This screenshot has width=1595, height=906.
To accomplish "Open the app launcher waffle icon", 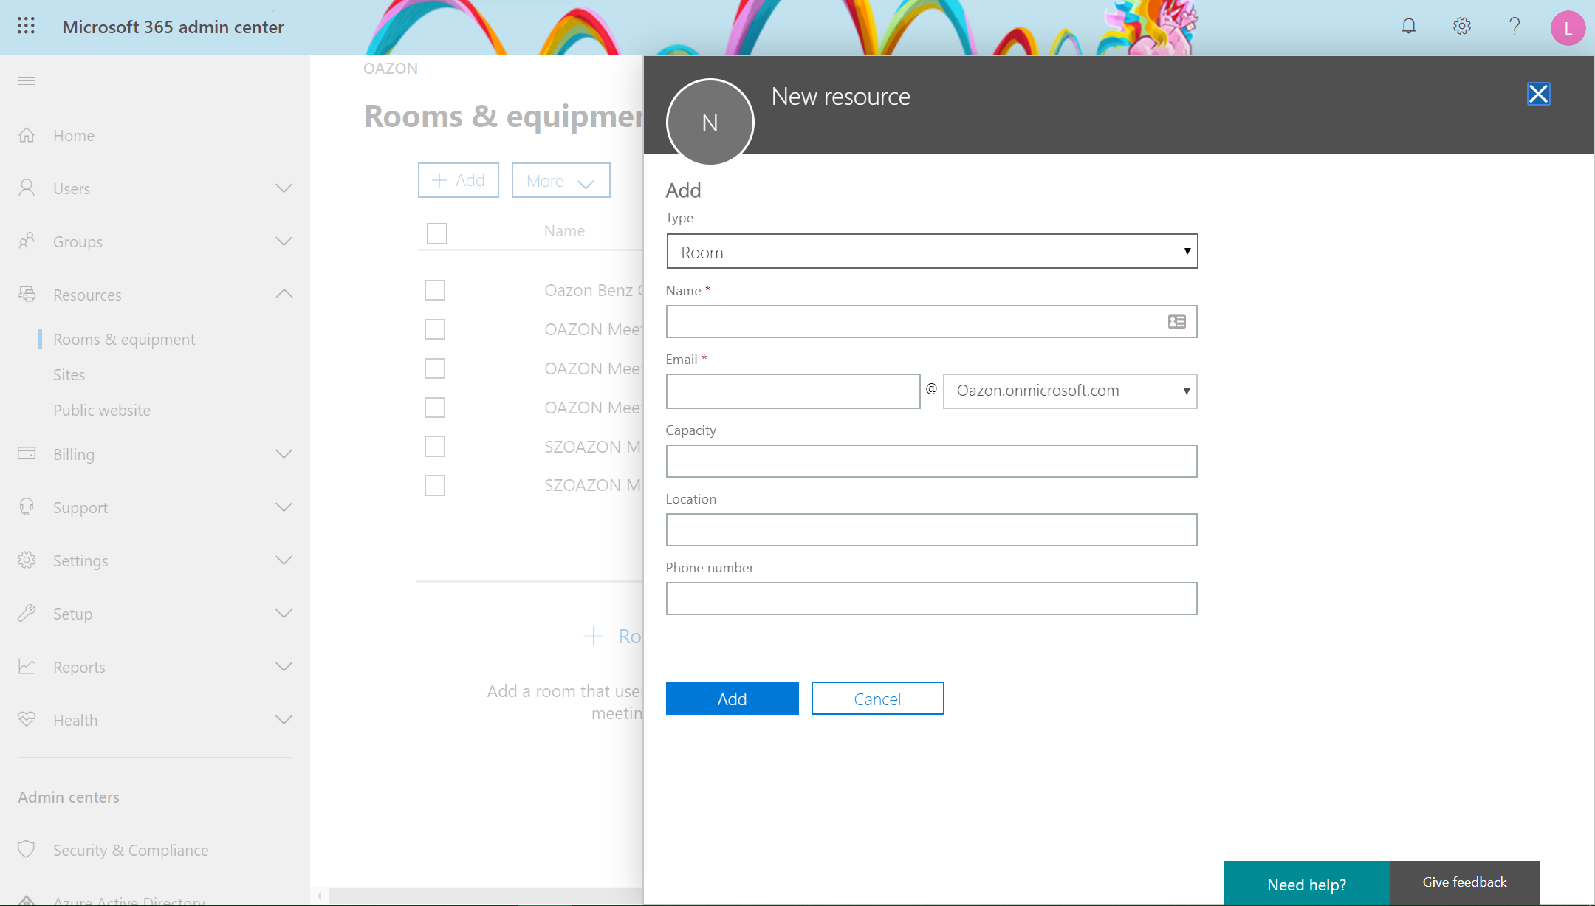I will (x=26, y=26).
